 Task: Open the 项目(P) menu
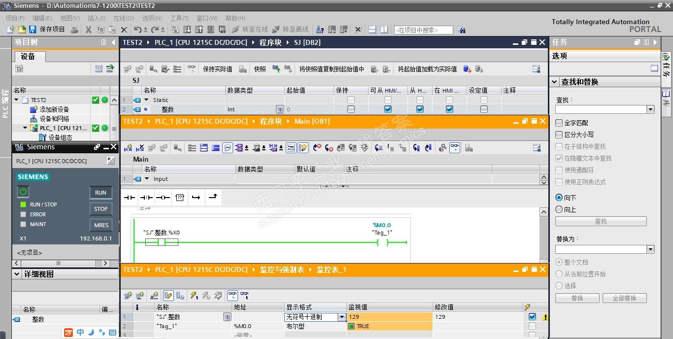click(x=15, y=18)
